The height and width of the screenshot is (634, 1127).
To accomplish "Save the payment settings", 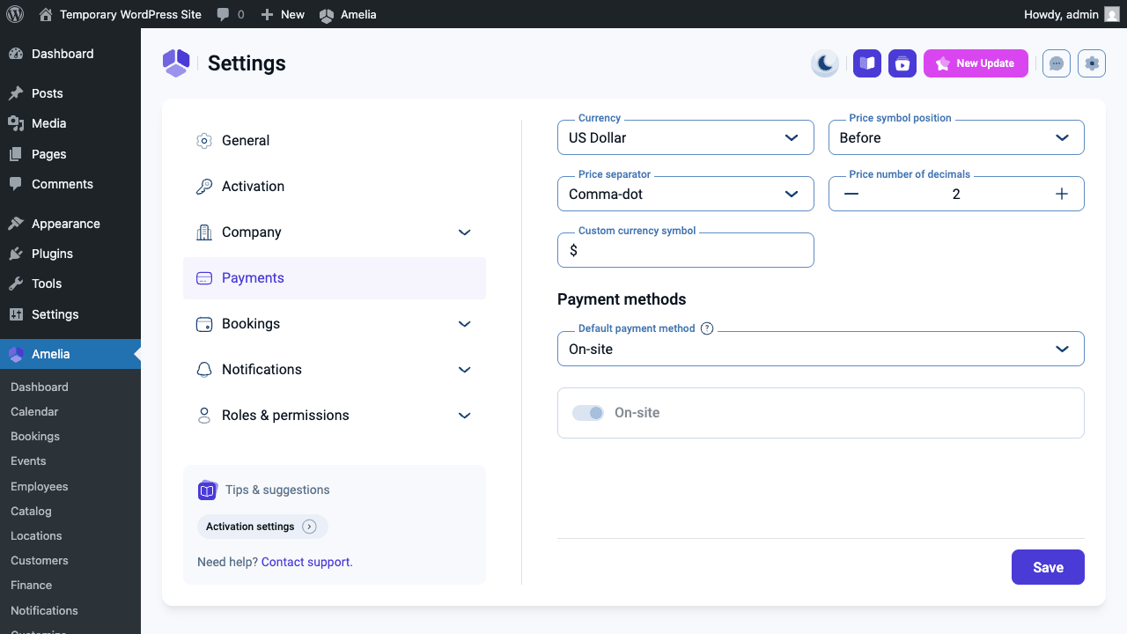I will point(1048,567).
